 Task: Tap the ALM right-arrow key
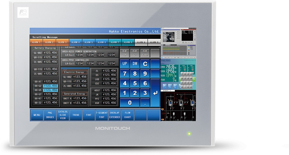(125, 53)
